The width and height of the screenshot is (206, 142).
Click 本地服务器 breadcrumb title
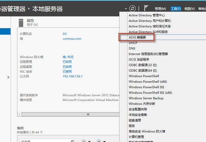click(x=48, y=9)
